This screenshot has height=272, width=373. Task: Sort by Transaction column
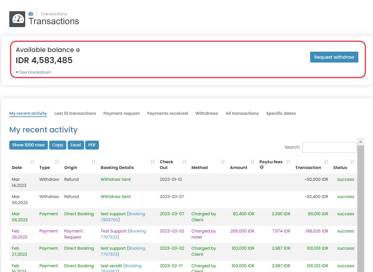(x=326, y=162)
